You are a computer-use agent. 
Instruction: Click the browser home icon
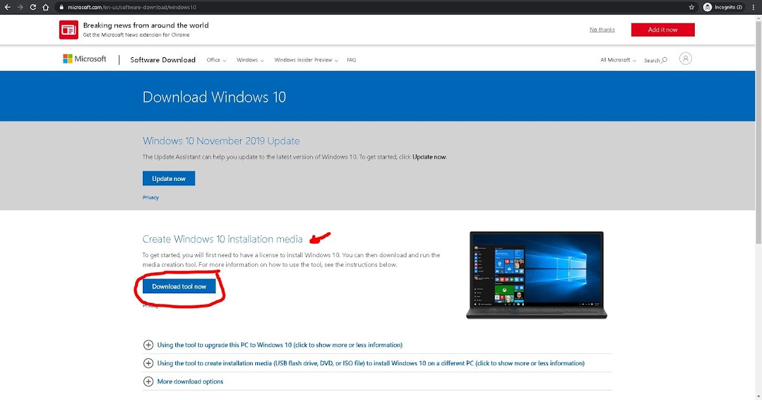[x=44, y=7]
